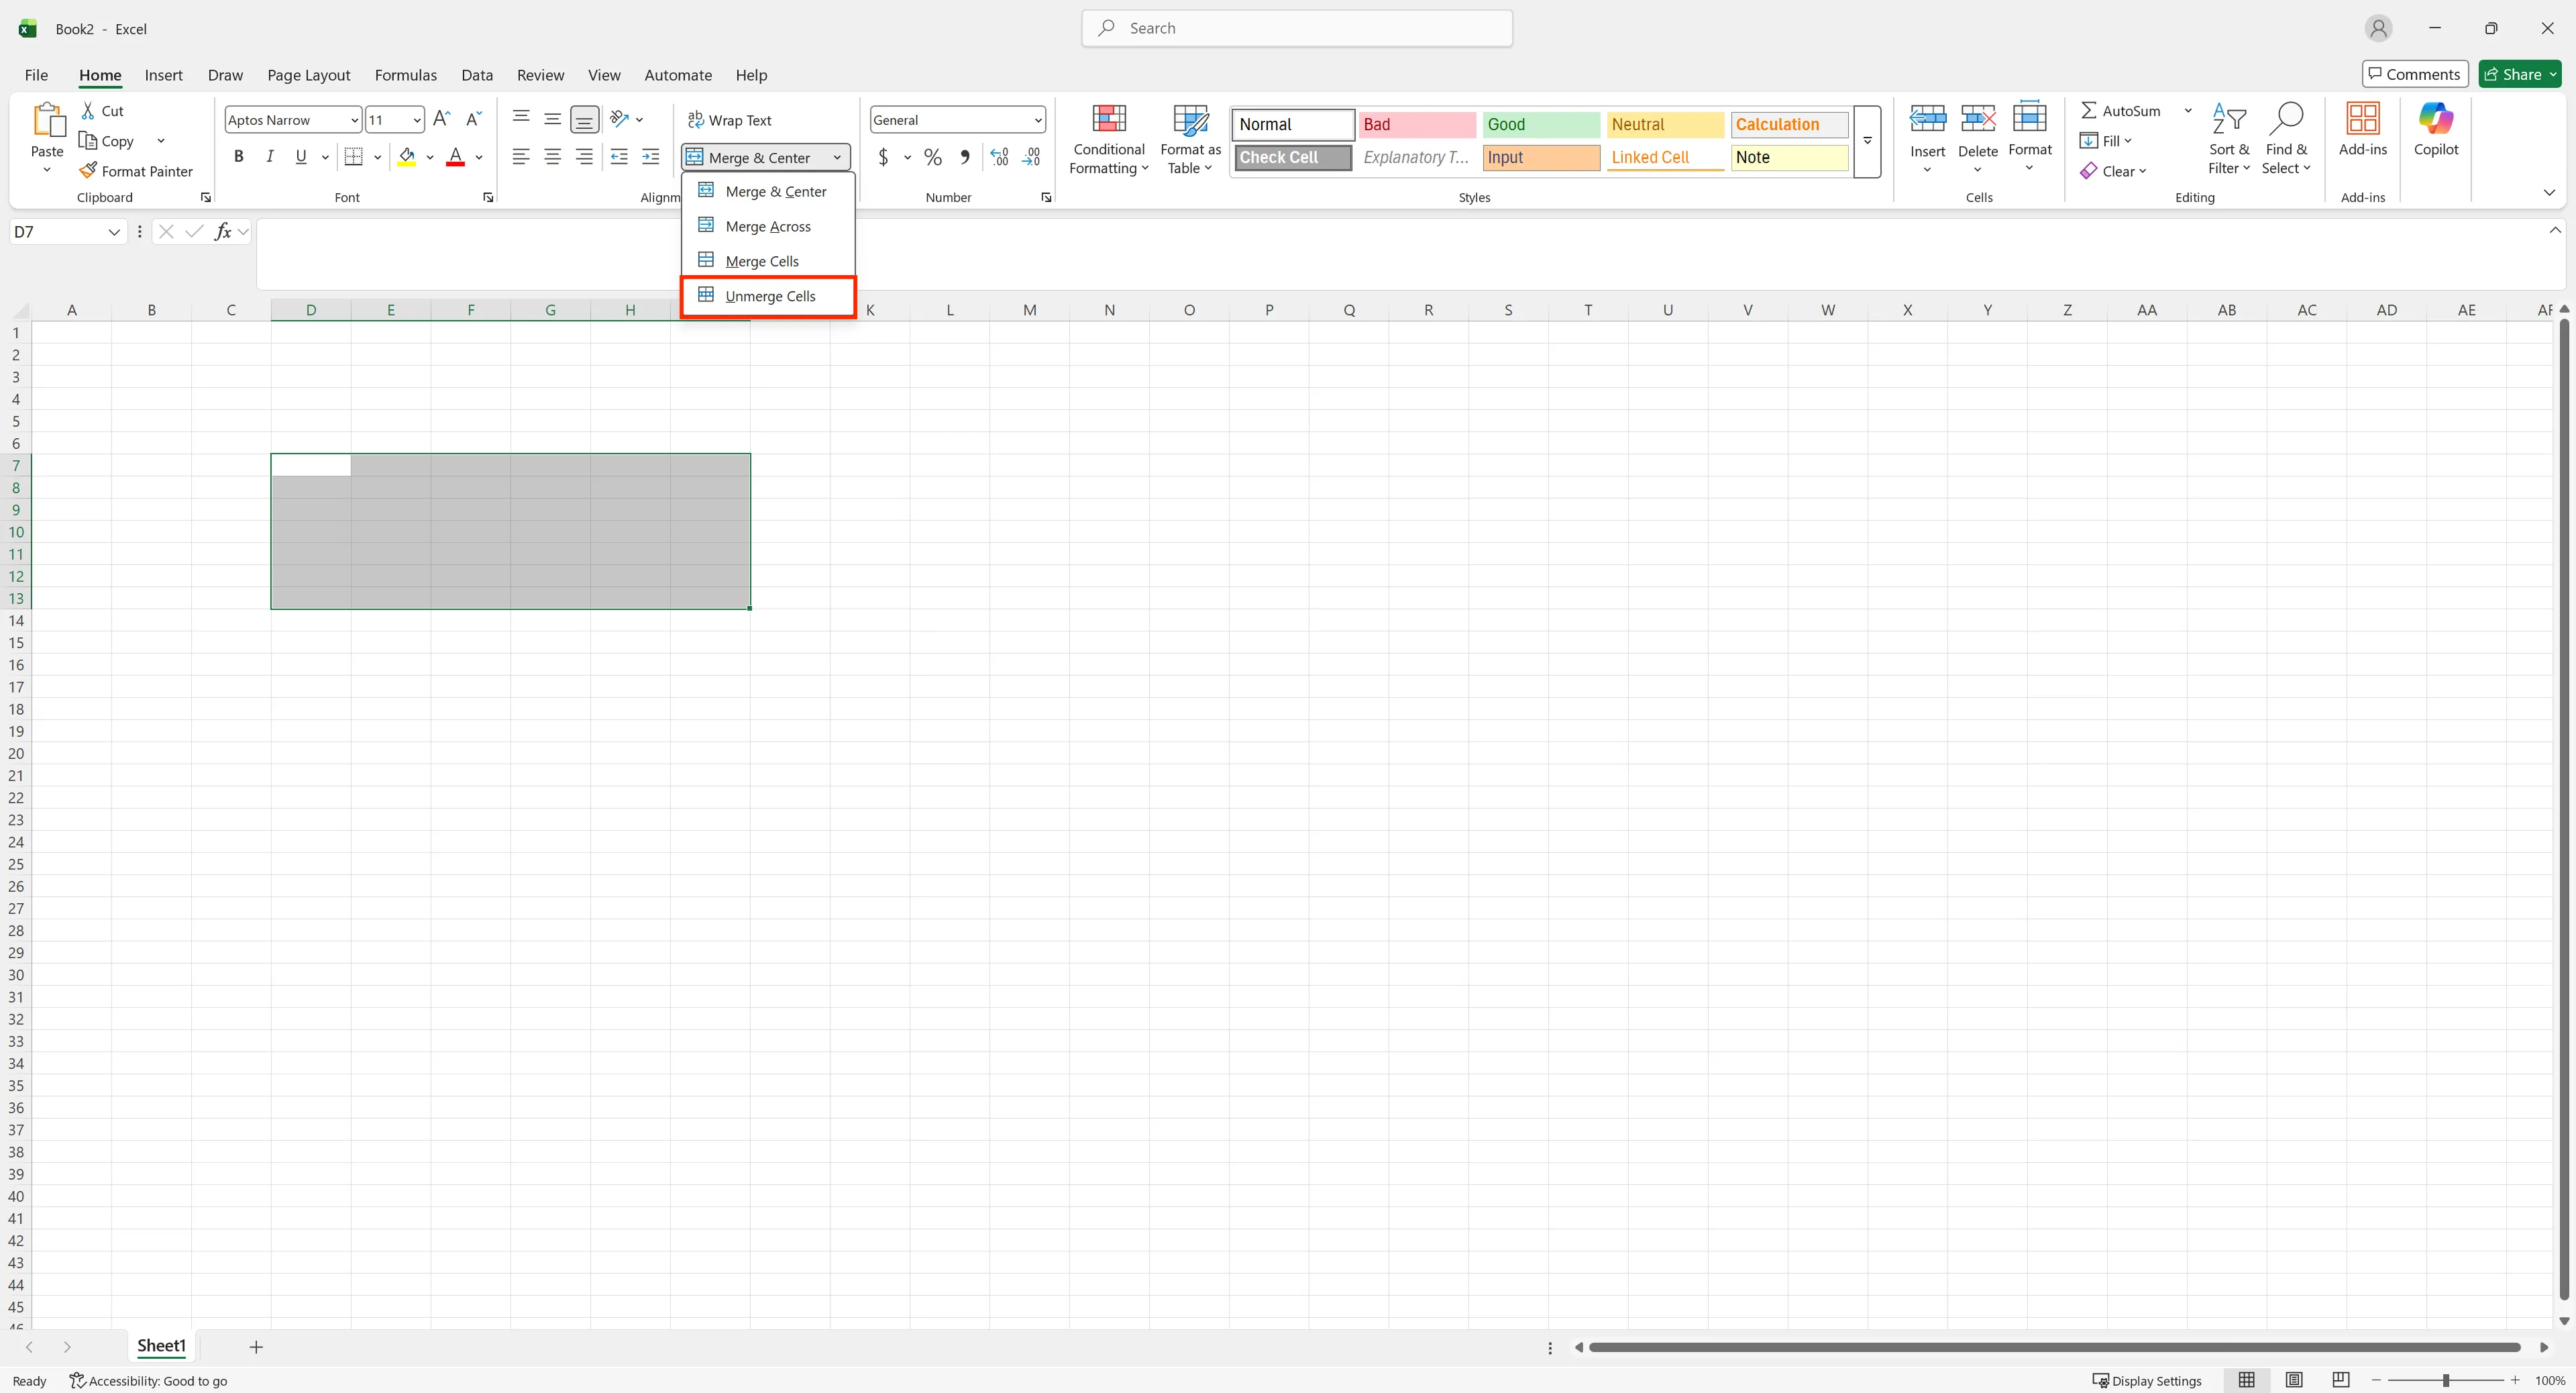This screenshot has width=2576, height=1393.
Task: Click inside the Name Box
Action: [x=57, y=231]
